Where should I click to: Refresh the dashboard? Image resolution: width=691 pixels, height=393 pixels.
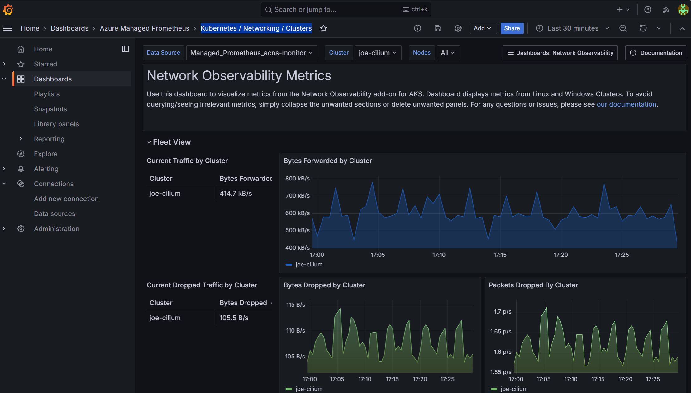coord(643,28)
